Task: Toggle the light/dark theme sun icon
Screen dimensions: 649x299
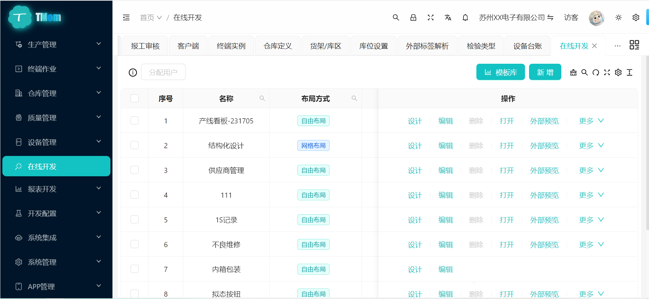Action: pyautogui.click(x=618, y=18)
